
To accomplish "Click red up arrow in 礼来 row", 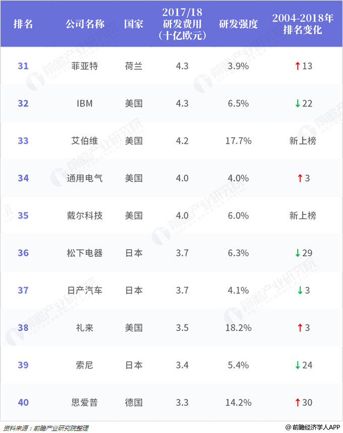I will click(x=300, y=328).
